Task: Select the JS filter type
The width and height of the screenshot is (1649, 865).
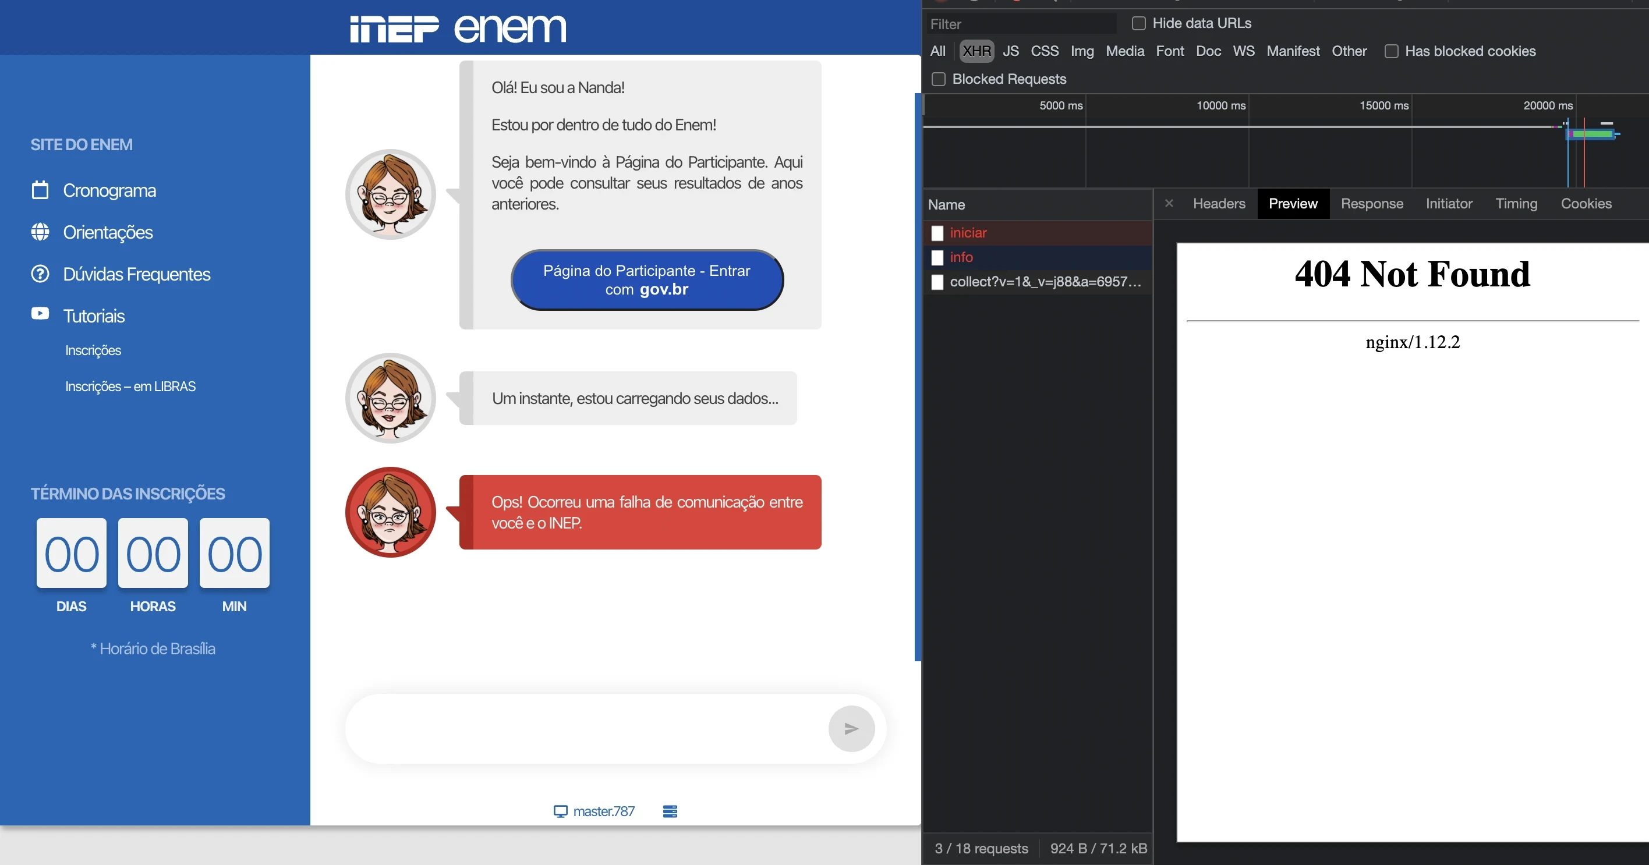Action: 1010,51
